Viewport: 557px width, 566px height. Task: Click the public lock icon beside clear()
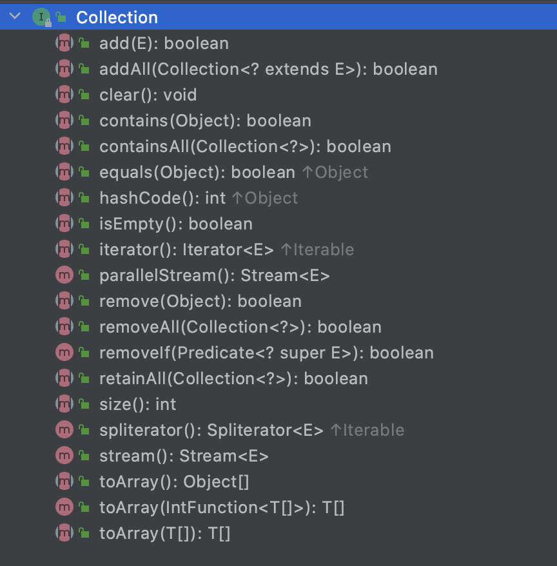(x=84, y=95)
